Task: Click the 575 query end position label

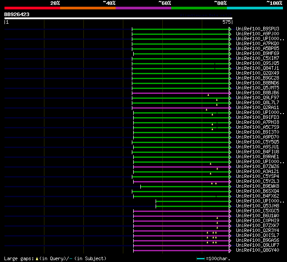Action: (226, 22)
